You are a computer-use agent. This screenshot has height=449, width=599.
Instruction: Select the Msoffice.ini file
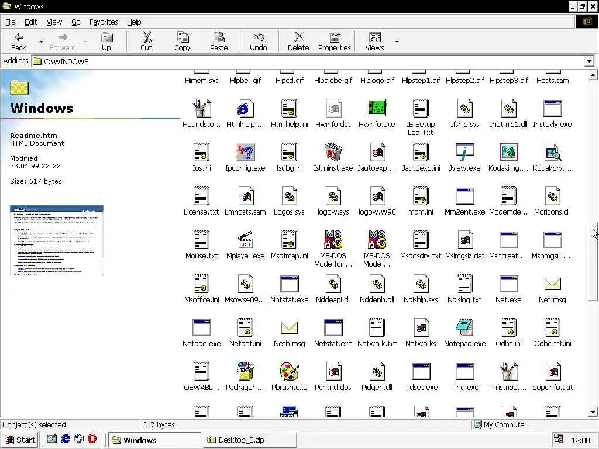coord(201,284)
